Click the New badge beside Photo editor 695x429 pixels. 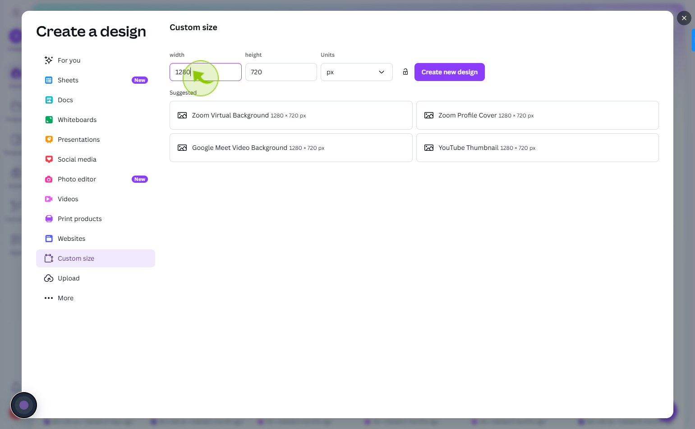tap(140, 179)
